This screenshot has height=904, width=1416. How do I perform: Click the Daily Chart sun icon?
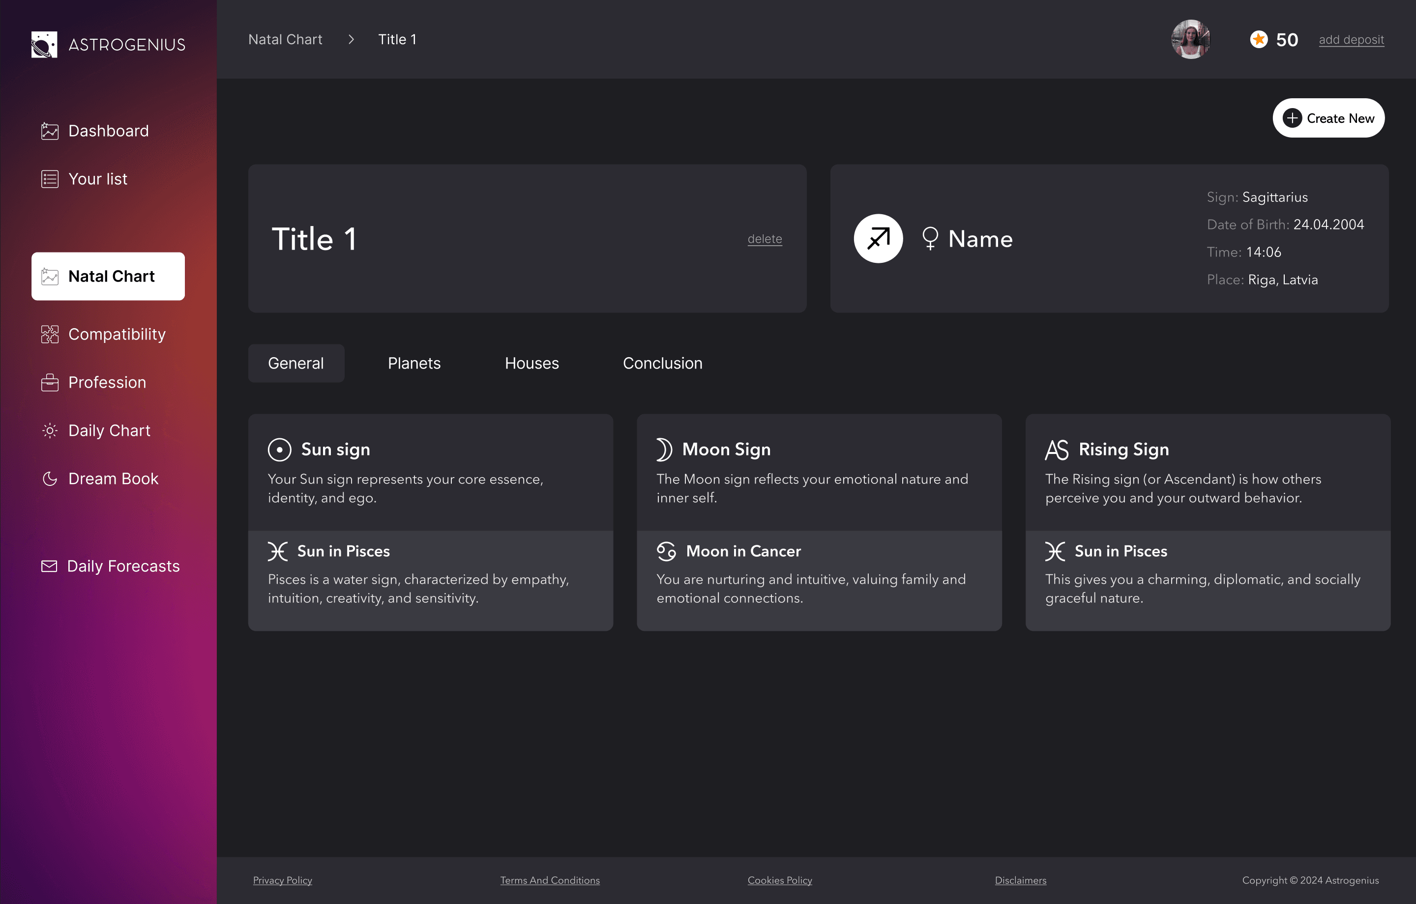tap(50, 431)
